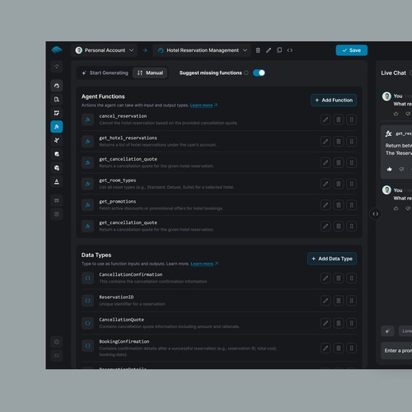
Task: Open the active Functions (fx) page in the sidebar
Action: [x=57, y=127]
